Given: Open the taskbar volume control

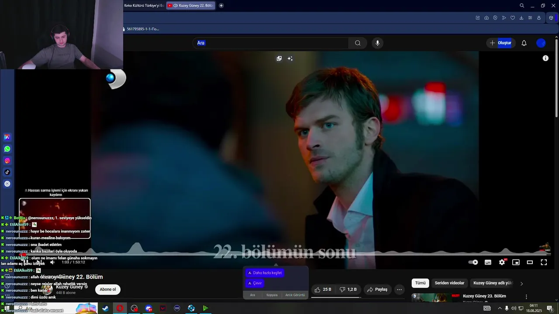Looking at the screenshot, I should pos(514,308).
